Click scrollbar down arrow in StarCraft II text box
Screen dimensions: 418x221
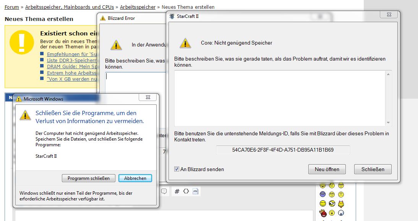point(389,123)
